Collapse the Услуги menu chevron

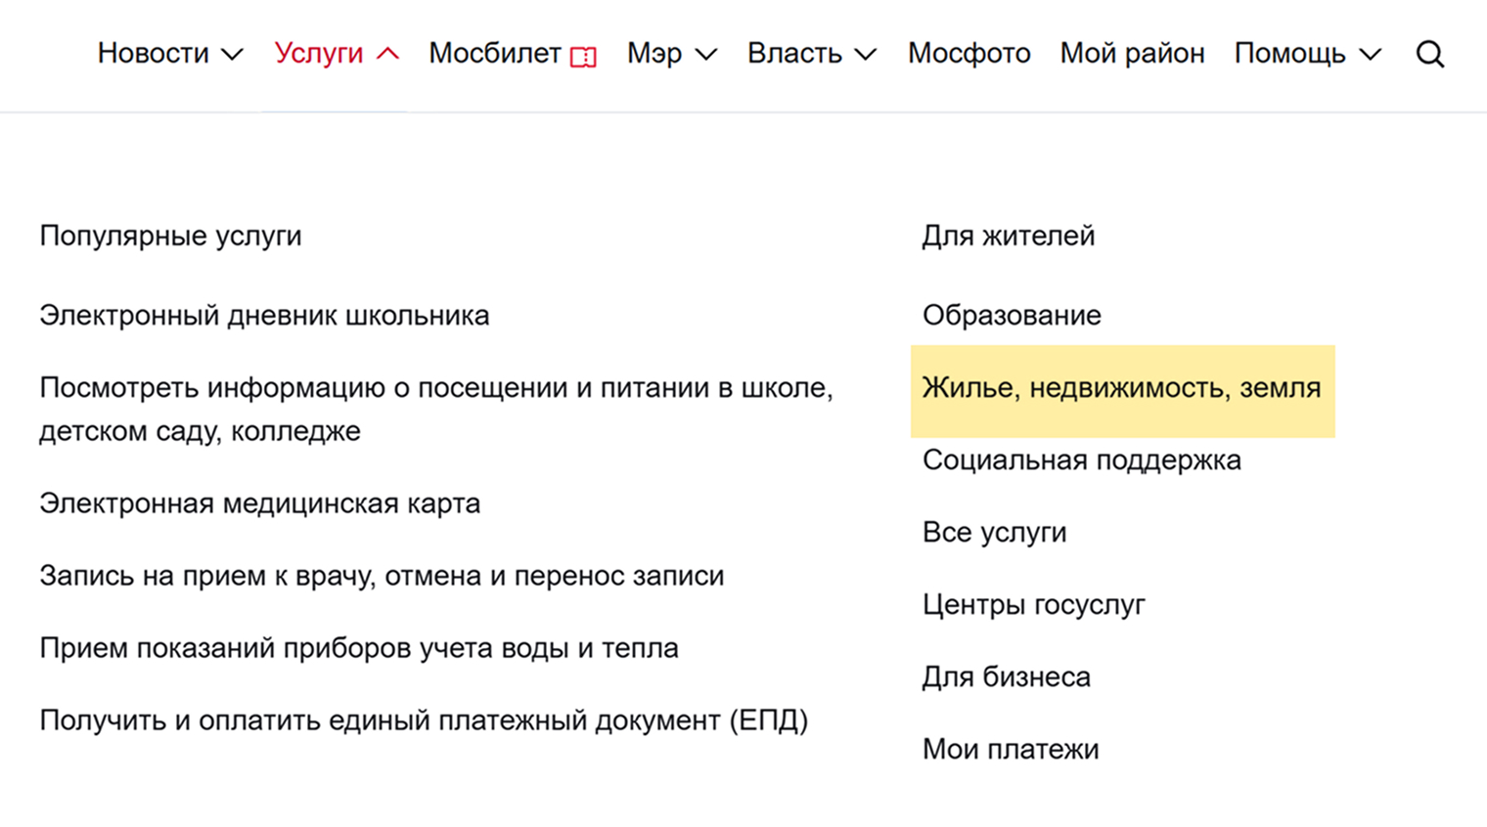point(387,54)
